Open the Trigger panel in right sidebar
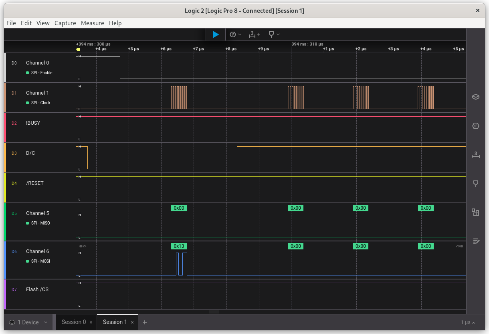This screenshot has width=489, height=334. point(476,183)
